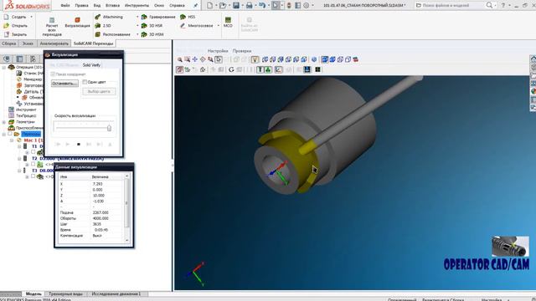This screenshot has height=301, width=536.
Task: Open the Настройки menu in simulation window
Action: pyautogui.click(x=218, y=51)
